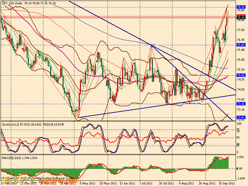
Task: Click the 78.60 price axis value
Action: [241, 10]
